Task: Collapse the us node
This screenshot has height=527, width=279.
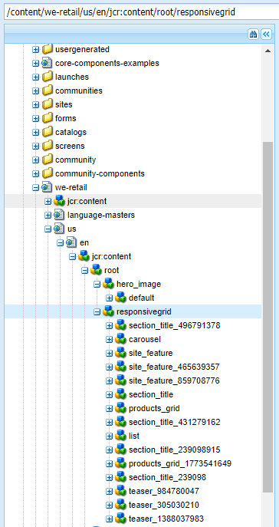Action: coord(48,229)
